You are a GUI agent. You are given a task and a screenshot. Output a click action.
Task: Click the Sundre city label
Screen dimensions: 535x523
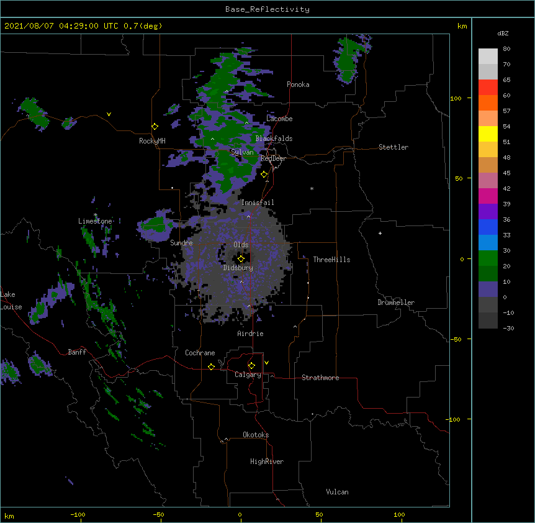click(x=181, y=243)
